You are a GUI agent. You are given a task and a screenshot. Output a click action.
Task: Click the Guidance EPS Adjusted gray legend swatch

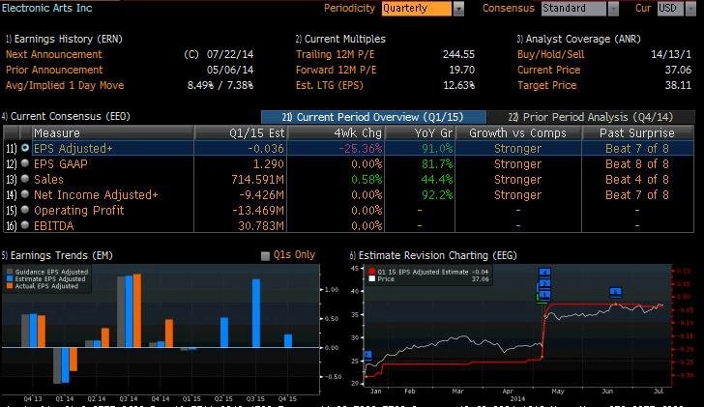10,272
